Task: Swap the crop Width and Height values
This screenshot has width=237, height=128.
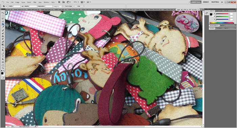Action: tap(23, 6)
